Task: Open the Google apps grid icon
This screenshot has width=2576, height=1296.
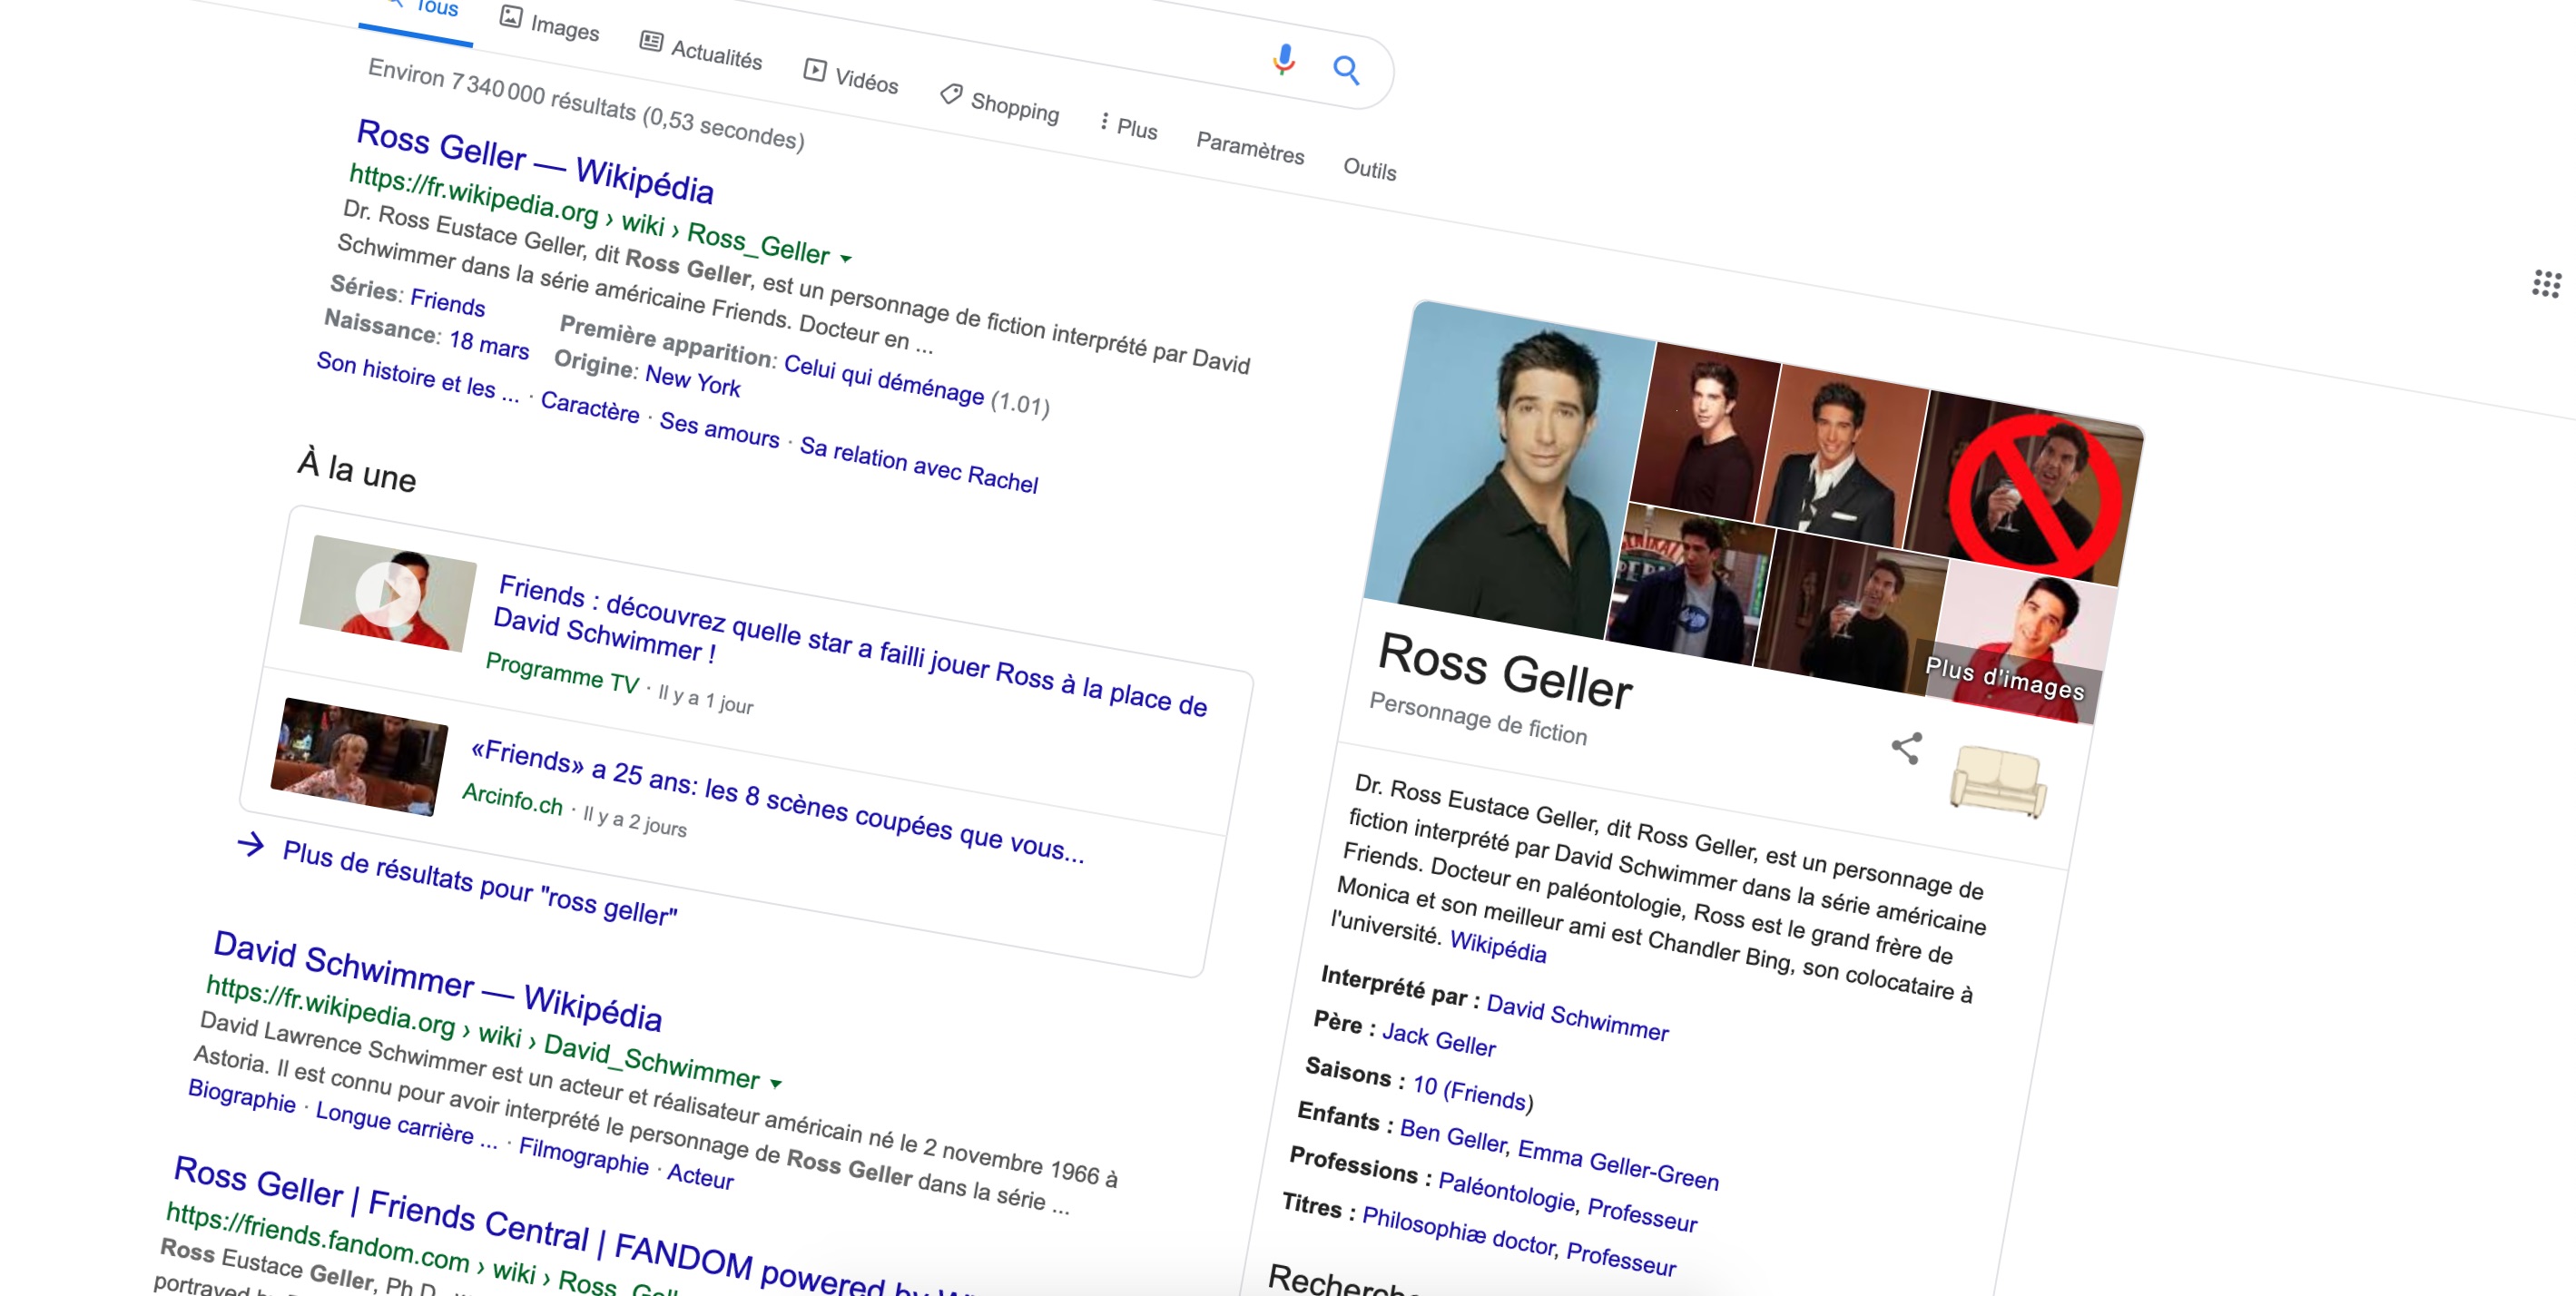Action: tap(2546, 283)
